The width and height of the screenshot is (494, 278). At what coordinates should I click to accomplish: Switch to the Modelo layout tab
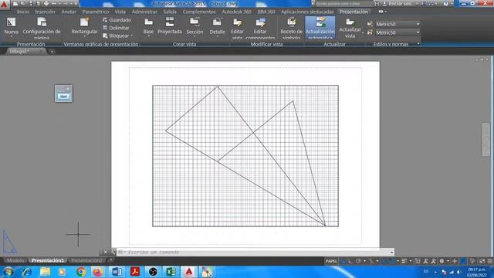(15, 260)
